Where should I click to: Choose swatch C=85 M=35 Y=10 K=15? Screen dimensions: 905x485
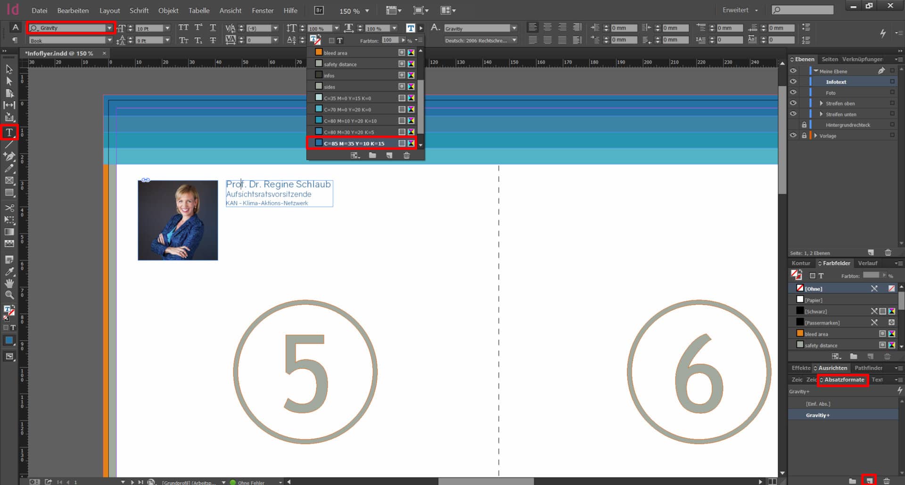(354, 143)
